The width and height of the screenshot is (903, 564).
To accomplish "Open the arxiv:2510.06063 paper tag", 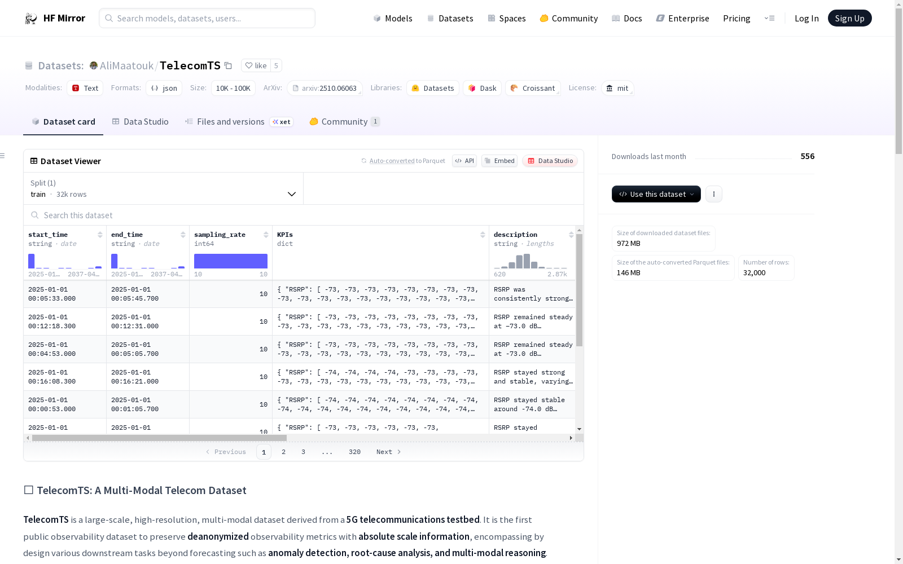I will pyautogui.click(x=325, y=88).
